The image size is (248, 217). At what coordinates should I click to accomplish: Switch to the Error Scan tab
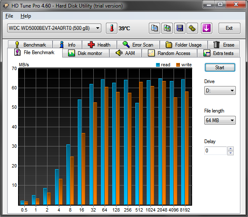point(138,44)
